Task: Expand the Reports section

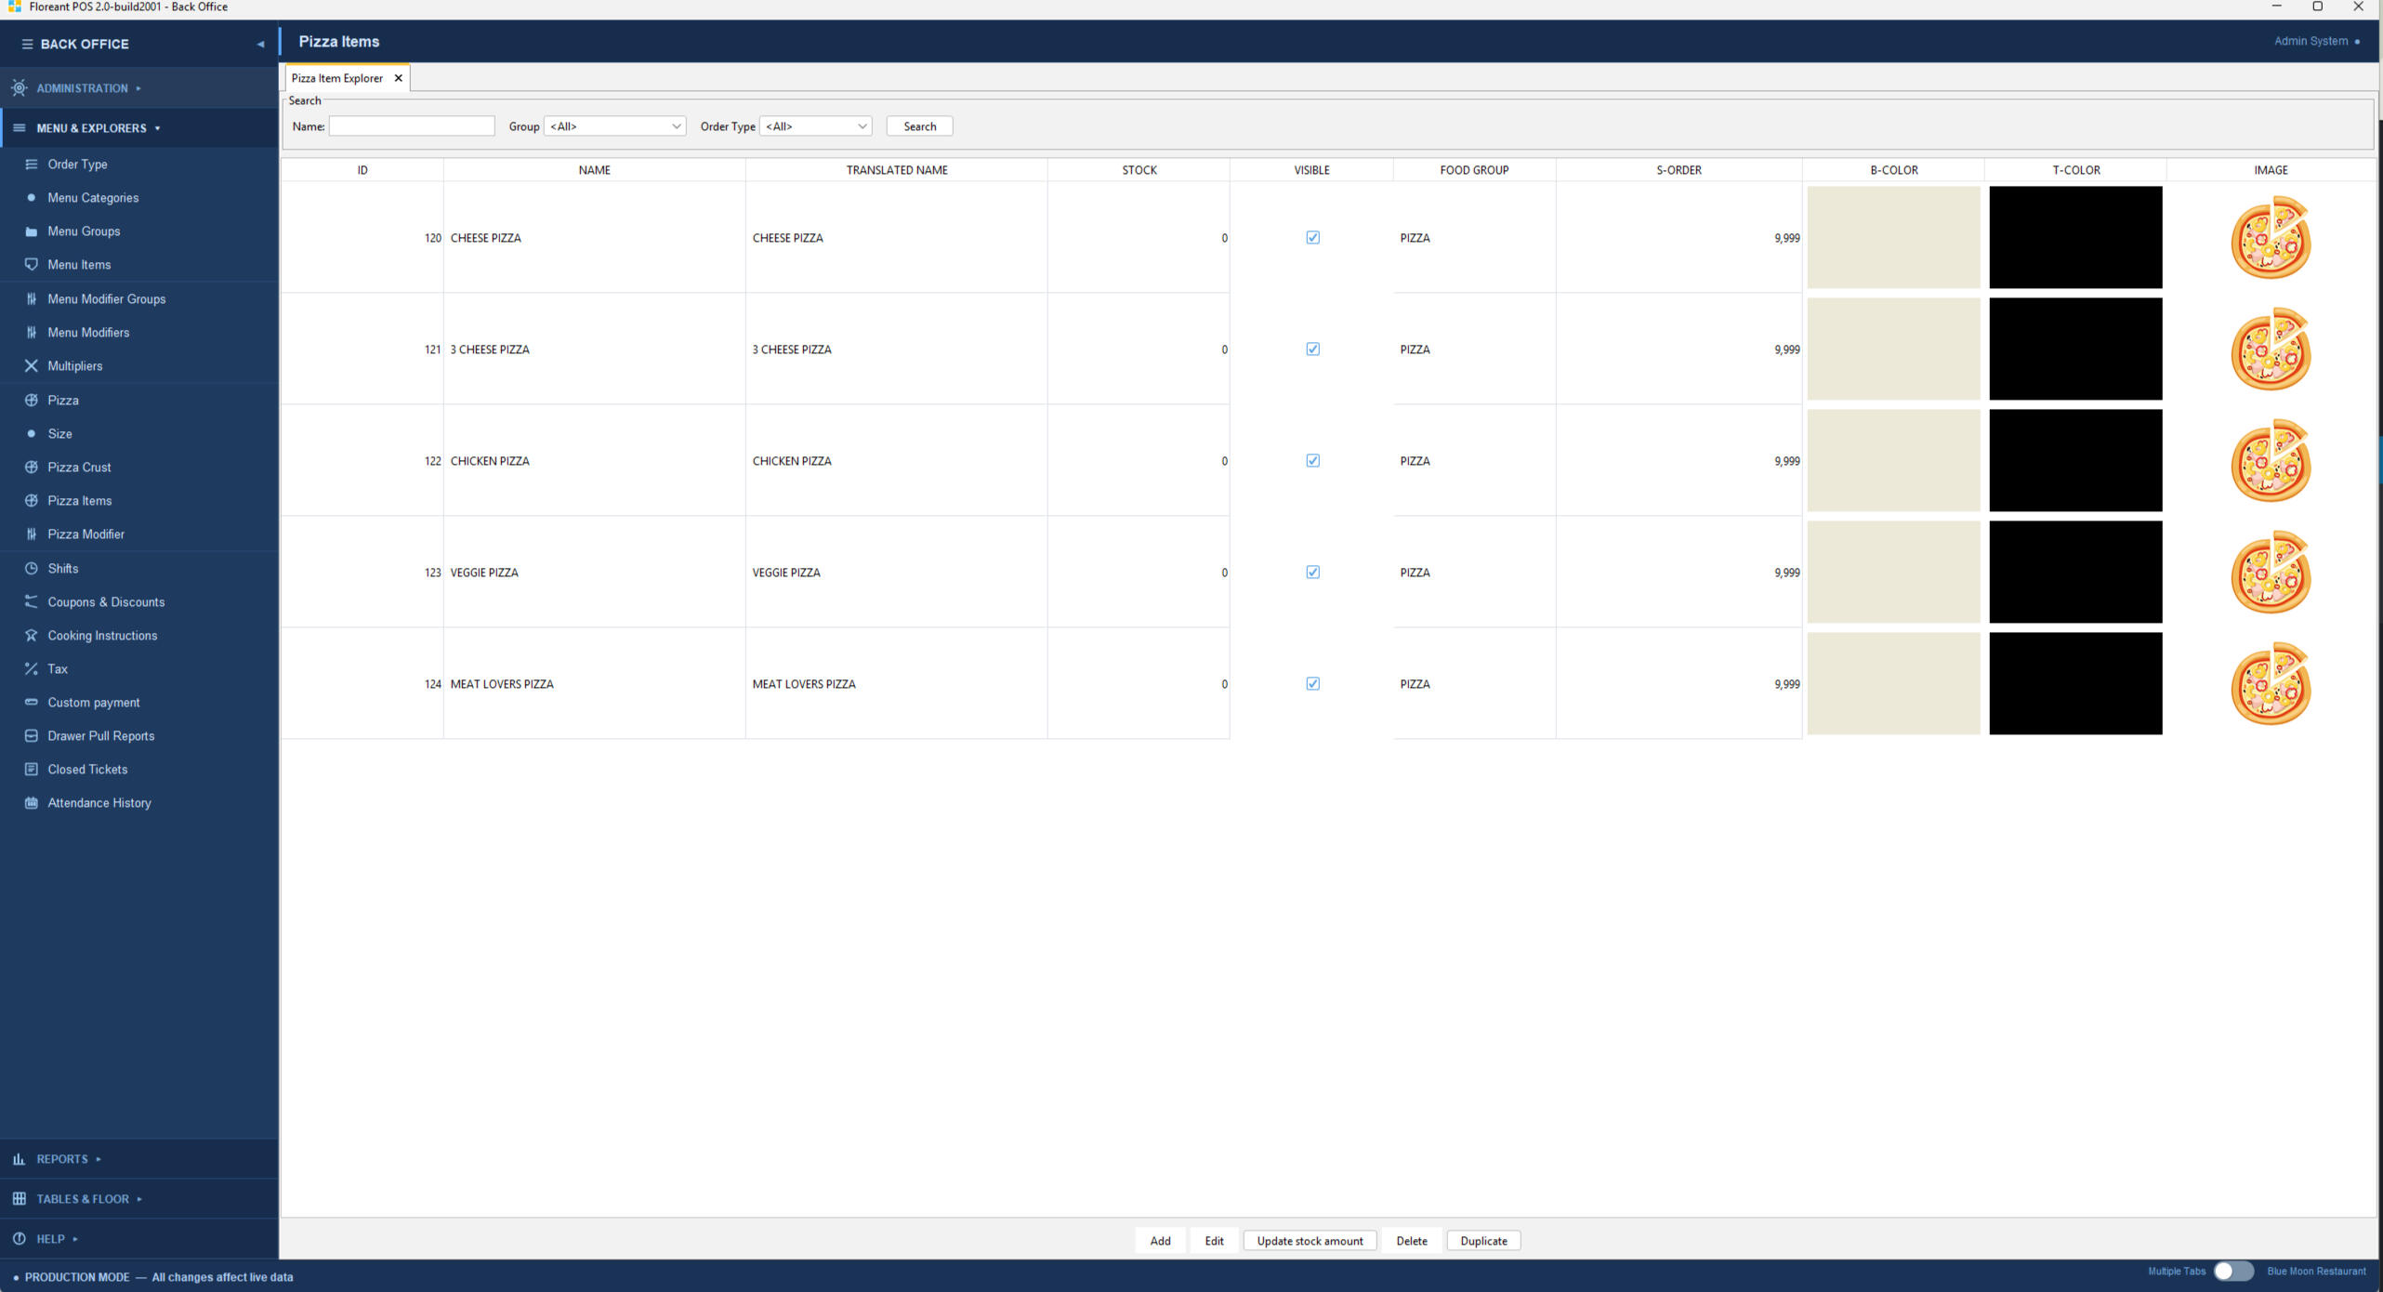Action: (x=61, y=1159)
